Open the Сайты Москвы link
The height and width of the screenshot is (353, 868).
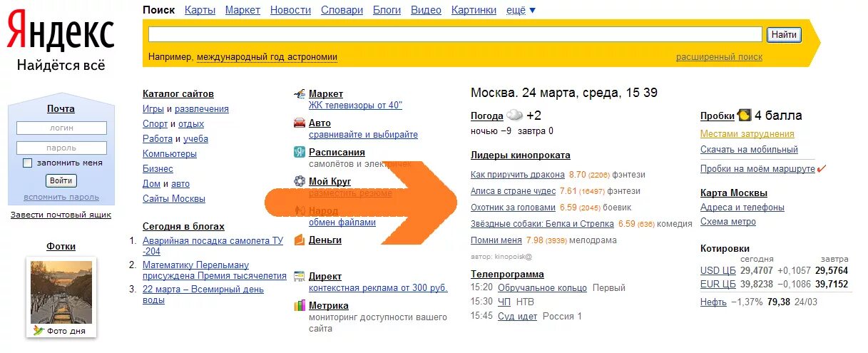coord(174,199)
